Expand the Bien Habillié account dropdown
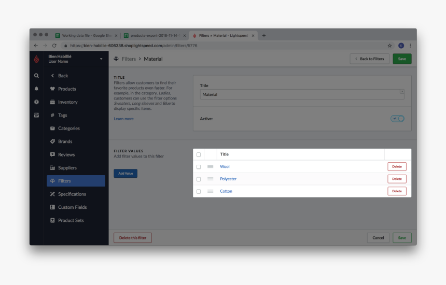Screen dimensions: 446x285 coord(101,59)
